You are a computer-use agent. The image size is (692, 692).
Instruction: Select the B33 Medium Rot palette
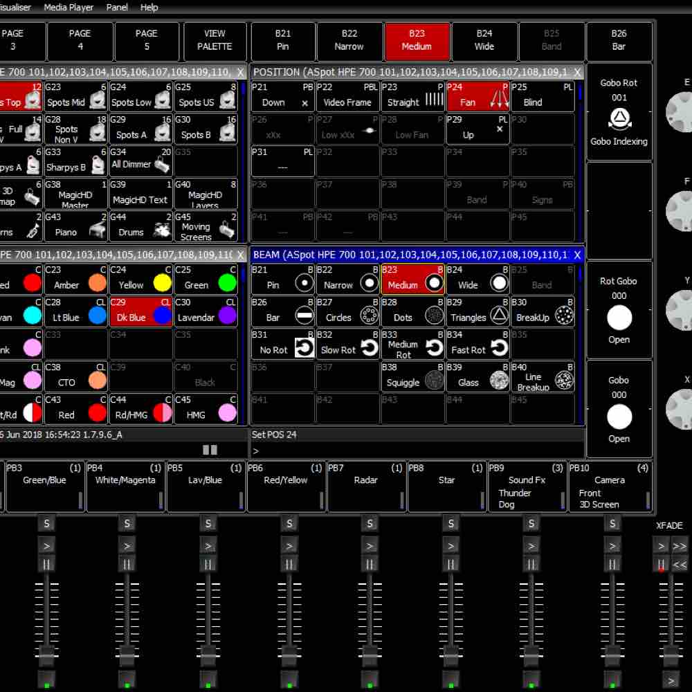pyautogui.click(x=412, y=344)
